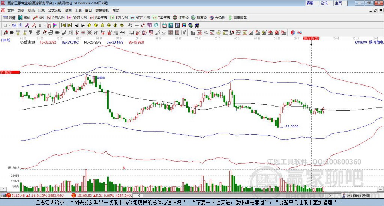Switch to the K线 chart view
Screen dimensions: 384x206
(x=39, y=18)
